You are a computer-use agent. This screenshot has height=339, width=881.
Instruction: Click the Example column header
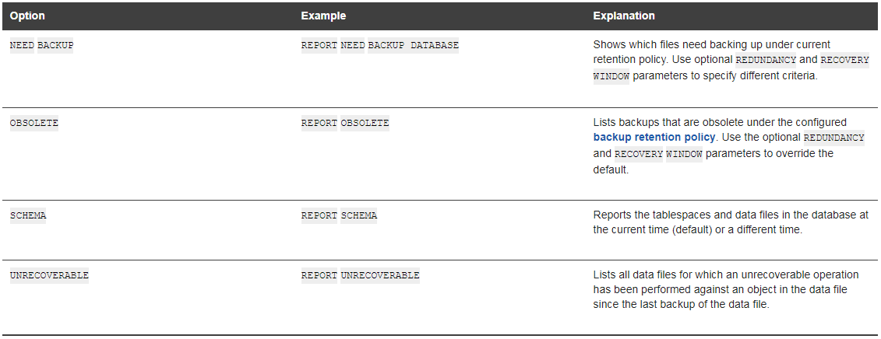click(323, 16)
